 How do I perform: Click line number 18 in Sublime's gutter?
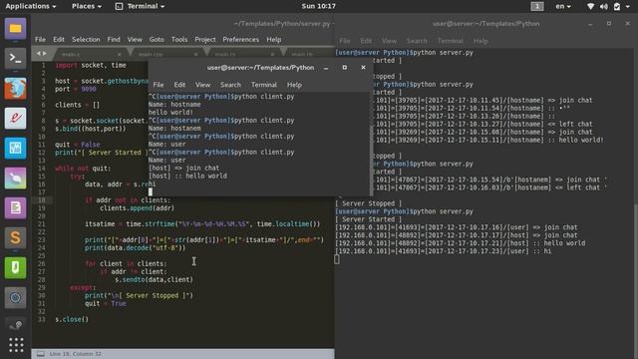click(42, 200)
